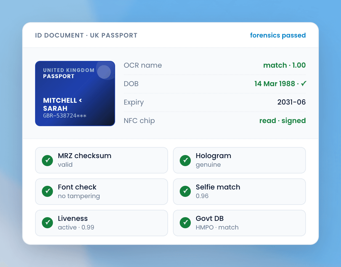Image resolution: width=341 pixels, height=267 pixels.
Task: Select the 'Selfie match' title
Action: coord(218,187)
